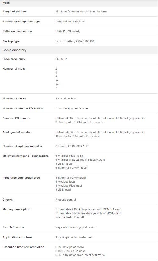Select 1984 inputs,1984 outputs - remote line
Image resolution: width=158 pixels, height=261 pixels.
click(78, 136)
